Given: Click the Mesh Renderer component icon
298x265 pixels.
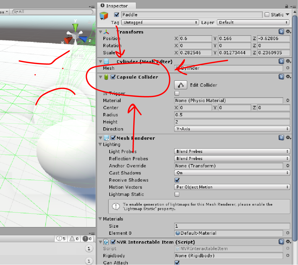Looking at the screenshot, I should click(x=106, y=138).
